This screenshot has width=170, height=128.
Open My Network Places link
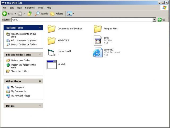21,96
